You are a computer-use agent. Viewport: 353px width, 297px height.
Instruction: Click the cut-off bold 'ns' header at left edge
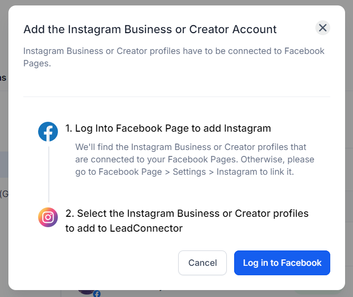(3, 78)
